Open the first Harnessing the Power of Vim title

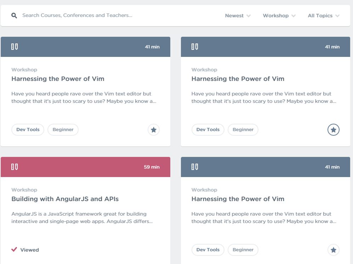point(58,79)
